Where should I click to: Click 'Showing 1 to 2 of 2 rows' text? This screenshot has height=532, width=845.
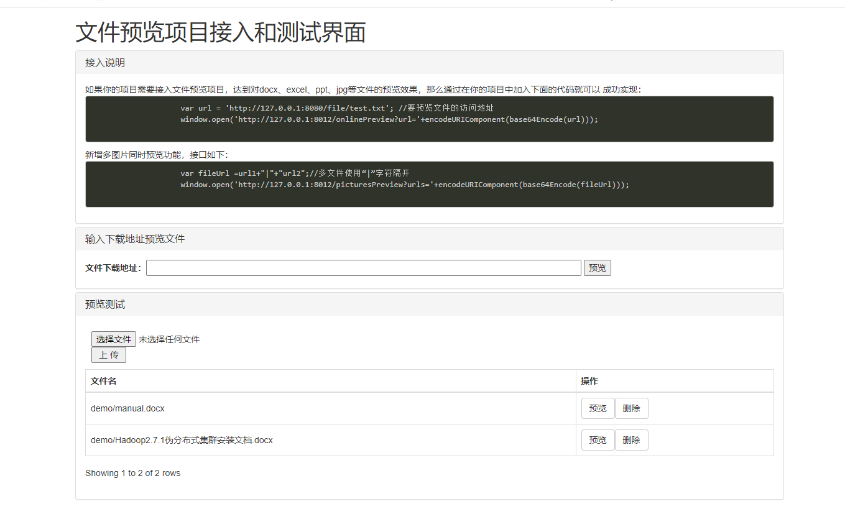pyautogui.click(x=132, y=473)
